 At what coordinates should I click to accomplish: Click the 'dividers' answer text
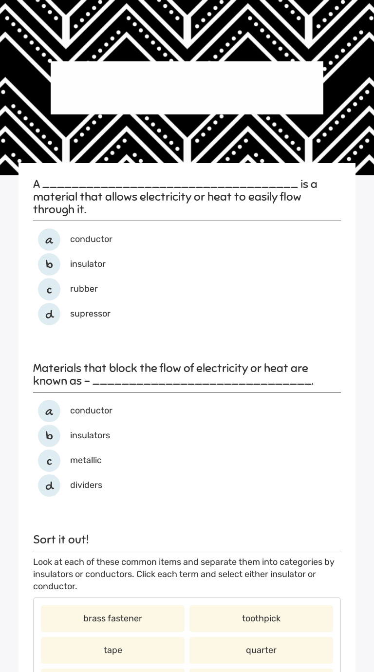(x=86, y=485)
